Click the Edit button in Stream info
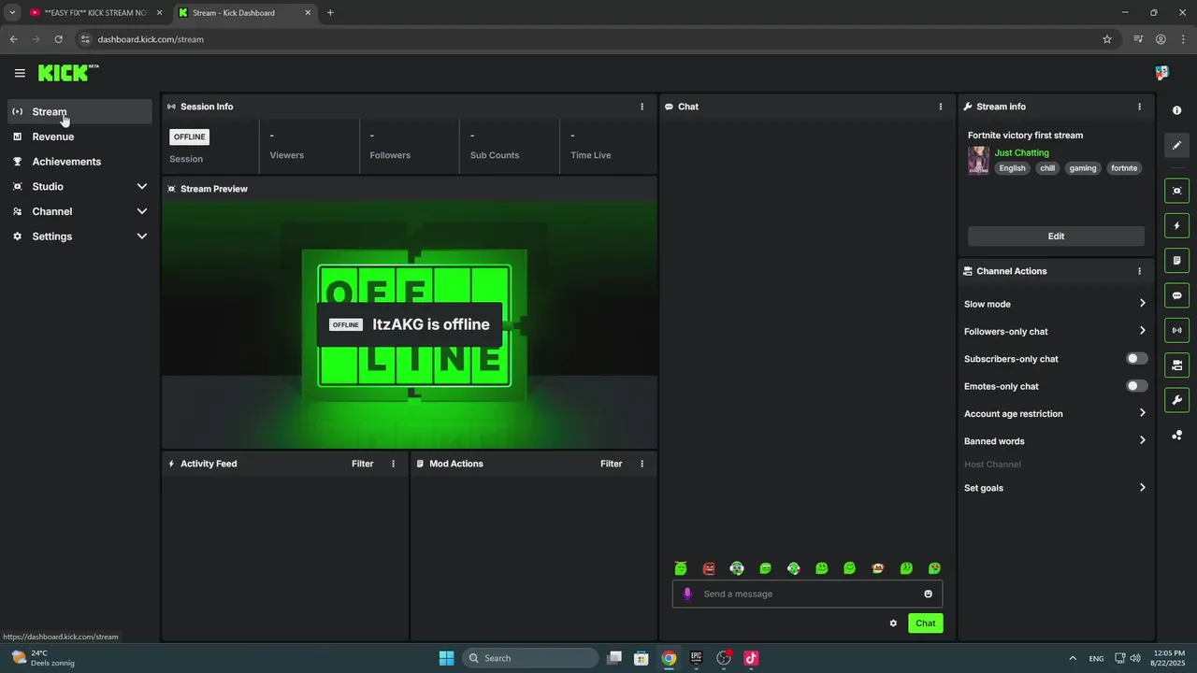Image resolution: width=1197 pixels, height=673 pixels. coord(1056,236)
